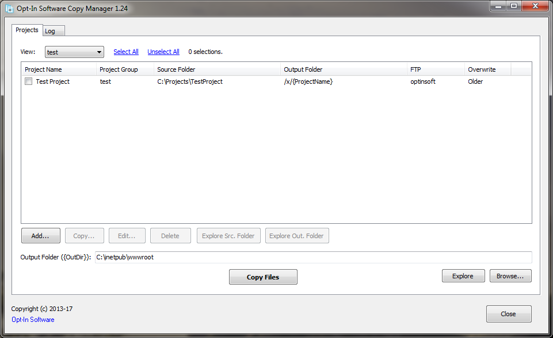Click the Select All link

pyautogui.click(x=125, y=52)
